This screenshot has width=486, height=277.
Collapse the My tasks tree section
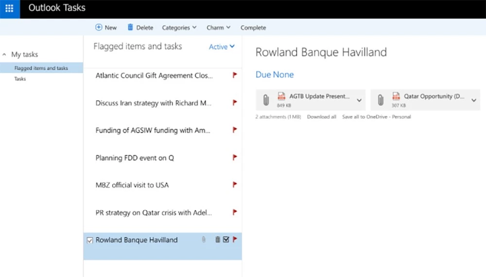point(5,55)
